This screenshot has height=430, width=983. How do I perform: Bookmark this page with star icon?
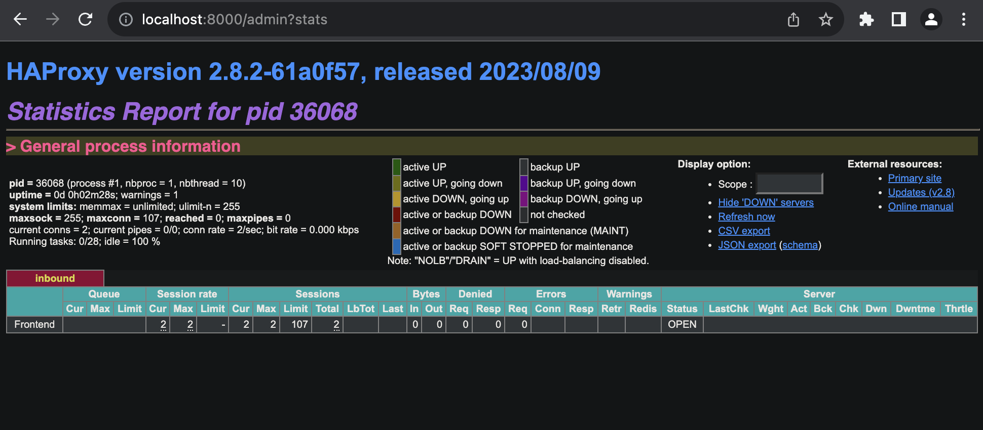pos(826,19)
